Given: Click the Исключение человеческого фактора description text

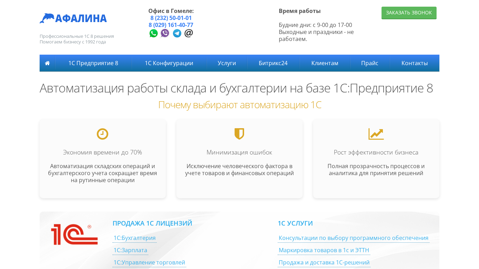Looking at the screenshot, I should [239, 170].
